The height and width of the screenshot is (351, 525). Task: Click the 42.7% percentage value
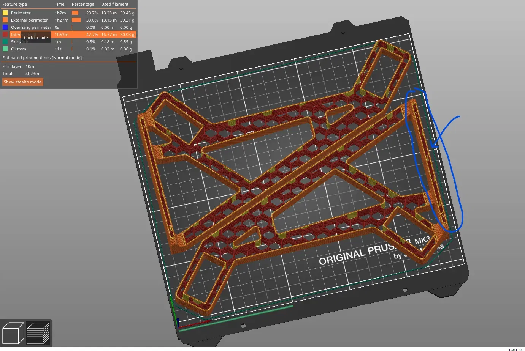pos(92,35)
